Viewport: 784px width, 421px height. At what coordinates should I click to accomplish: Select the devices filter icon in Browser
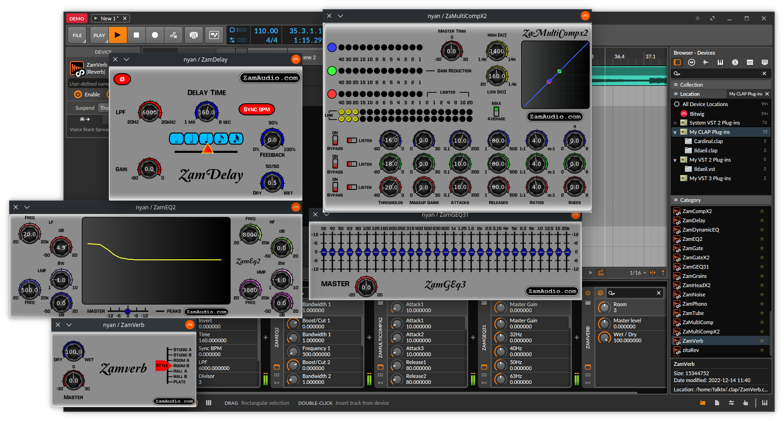tap(691, 62)
